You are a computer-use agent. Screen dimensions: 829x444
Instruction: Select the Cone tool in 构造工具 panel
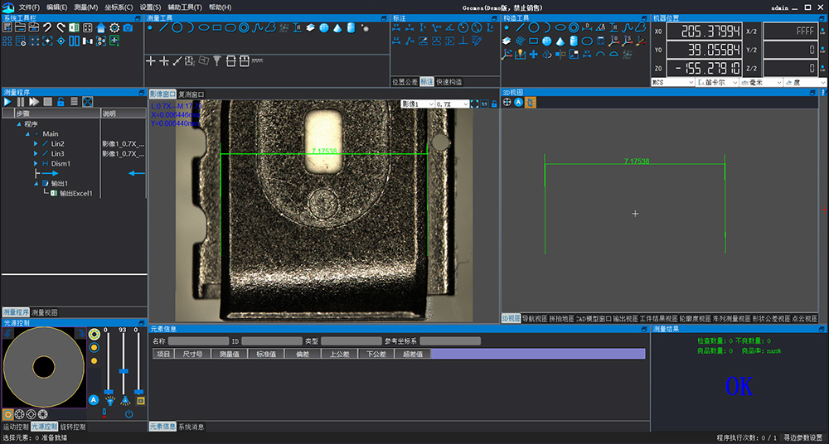pyautogui.click(x=560, y=41)
